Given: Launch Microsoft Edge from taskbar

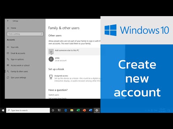Looking at the screenshot, I should click(x=66, y=110).
